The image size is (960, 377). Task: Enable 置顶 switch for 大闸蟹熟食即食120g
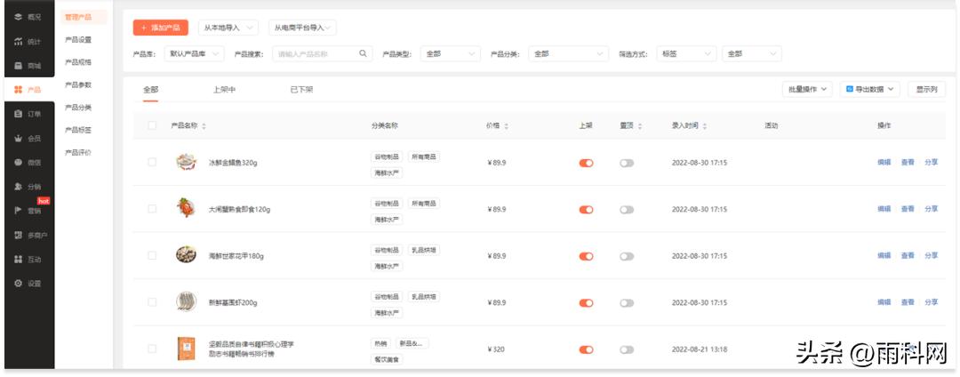[x=627, y=209]
